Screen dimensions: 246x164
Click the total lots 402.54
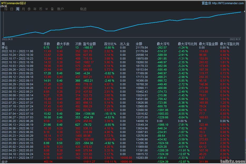click(x=48, y=162)
